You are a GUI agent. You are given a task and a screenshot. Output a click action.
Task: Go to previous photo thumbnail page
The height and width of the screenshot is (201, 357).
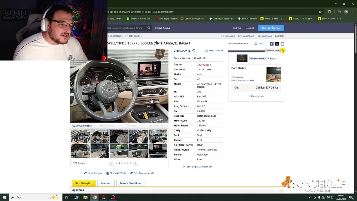pyautogui.click(x=112, y=163)
